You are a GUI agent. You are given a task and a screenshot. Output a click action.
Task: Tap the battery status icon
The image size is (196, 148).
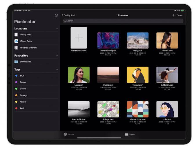click(182, 11)
